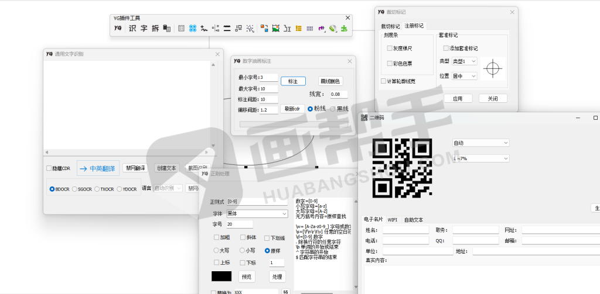Open the 识 text recognition tool

click(132, 28)
